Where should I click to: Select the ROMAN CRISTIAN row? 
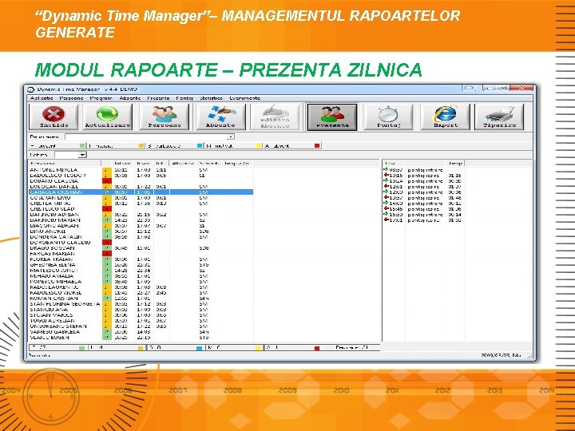pos(141,299)
